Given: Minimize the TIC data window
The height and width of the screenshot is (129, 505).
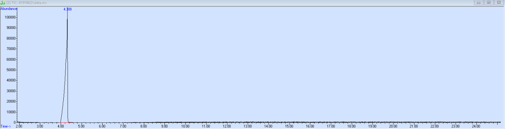Looking at the screenshot, I should 479,2.
